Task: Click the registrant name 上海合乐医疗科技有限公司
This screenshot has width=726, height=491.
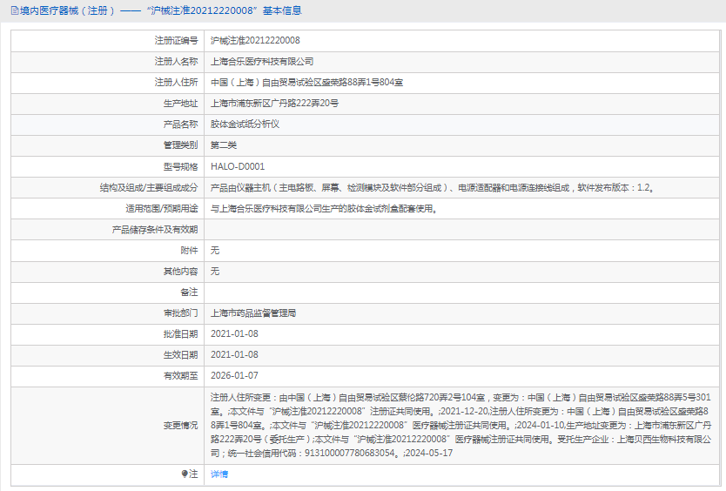Action: pyautogui.click(x=262, y=62)
